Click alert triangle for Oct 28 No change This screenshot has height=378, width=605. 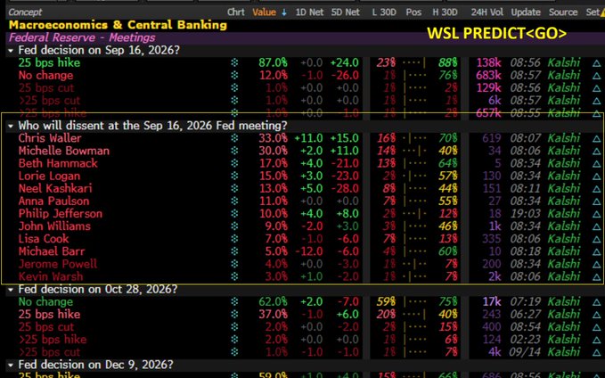tap(596, 302)
